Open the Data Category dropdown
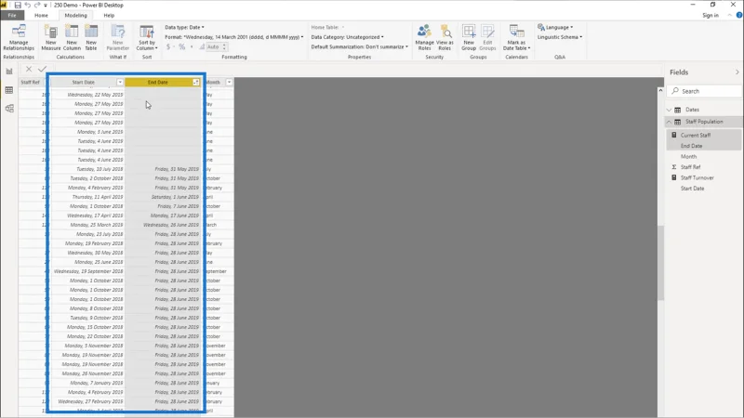 347,37
